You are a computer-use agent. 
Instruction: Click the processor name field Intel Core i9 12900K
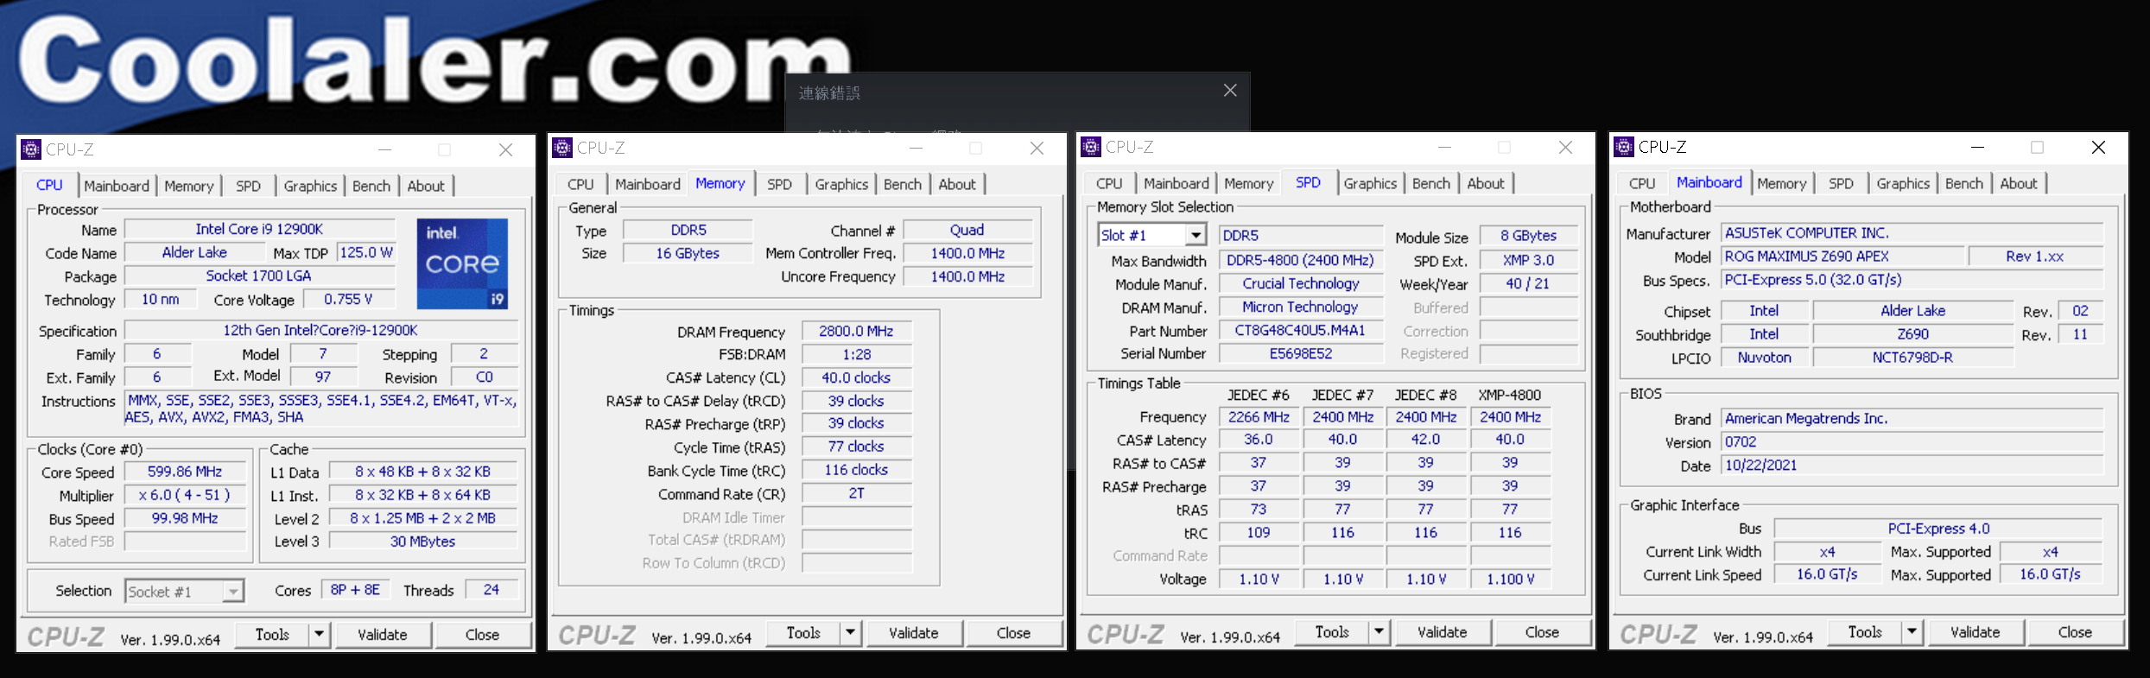(259, 229)
